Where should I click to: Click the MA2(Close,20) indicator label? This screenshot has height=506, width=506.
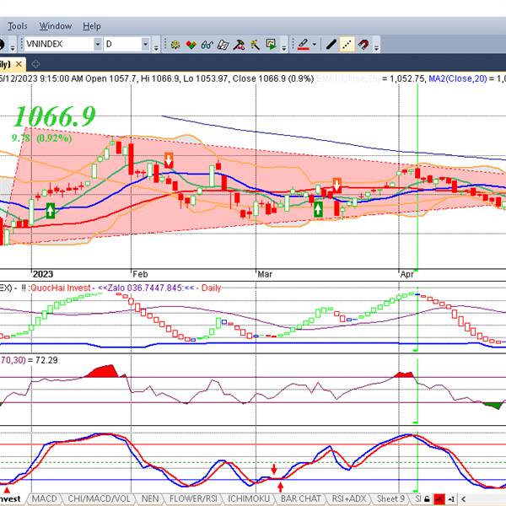[458, 78]
